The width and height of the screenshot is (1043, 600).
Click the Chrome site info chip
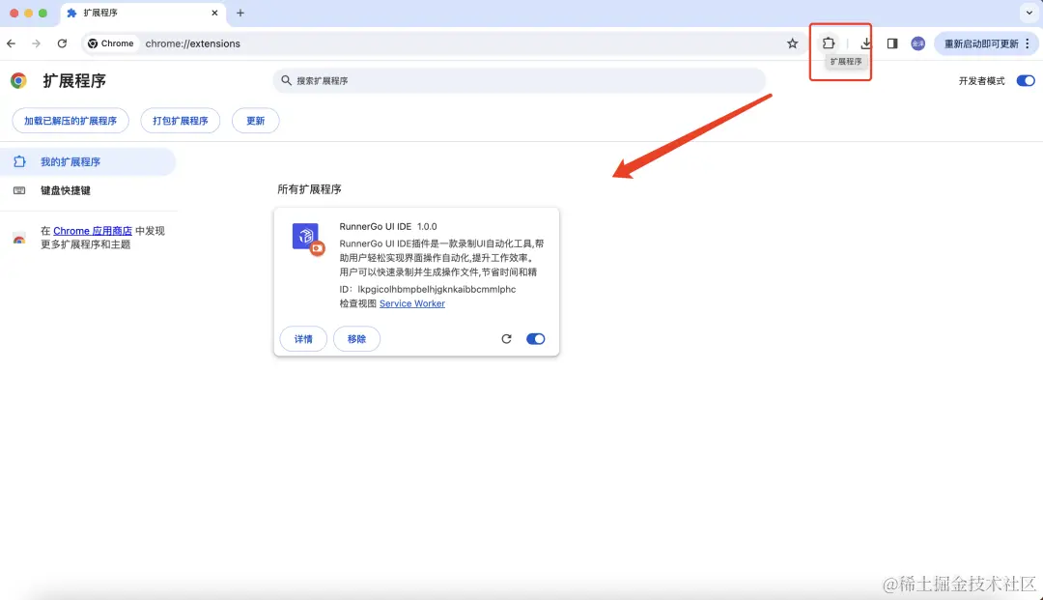coord(111,43)
